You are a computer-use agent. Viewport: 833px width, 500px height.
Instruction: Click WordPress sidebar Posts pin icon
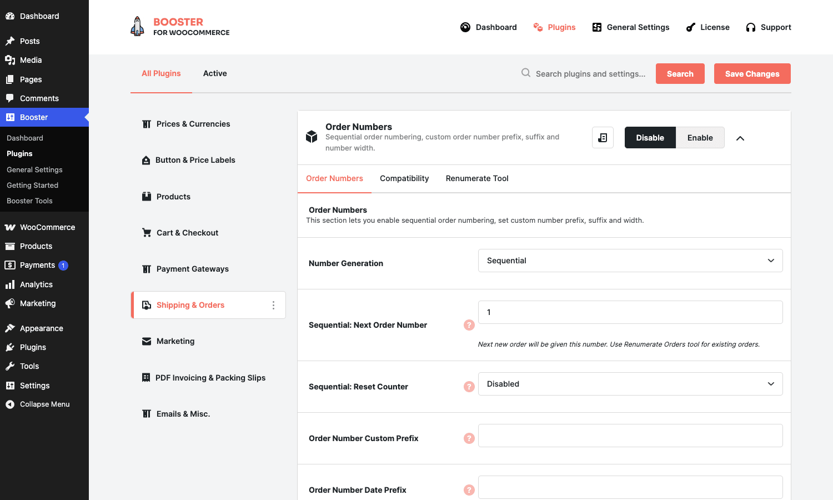[x=10, y=41]
